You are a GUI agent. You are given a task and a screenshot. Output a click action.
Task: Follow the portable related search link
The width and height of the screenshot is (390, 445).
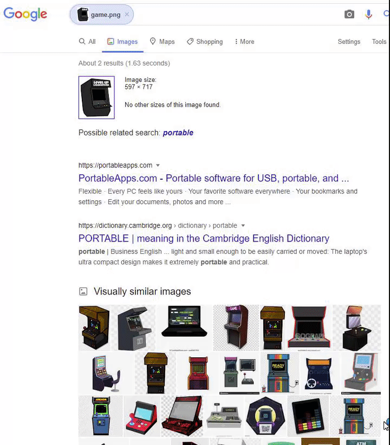178,133
